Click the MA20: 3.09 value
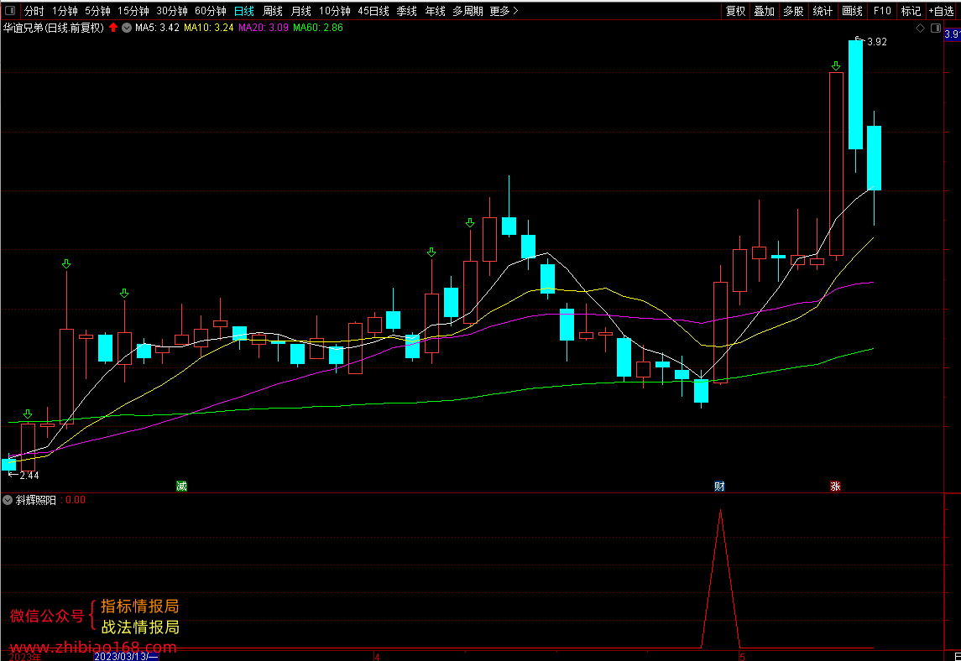This screenshot has width=961, height=661. (x=264, y=28)
